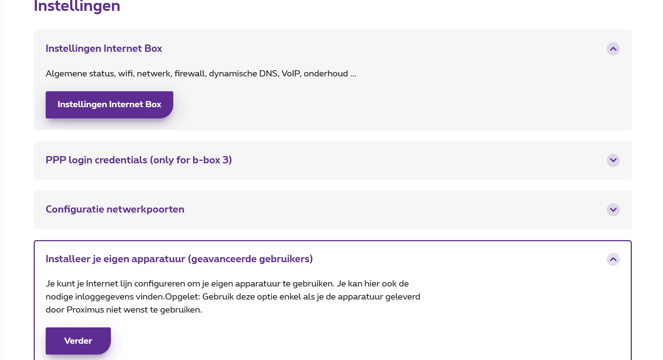
Task: Click the 'Opgelet:' warning text
Action: pyautogui.click(x=182, y=297)
